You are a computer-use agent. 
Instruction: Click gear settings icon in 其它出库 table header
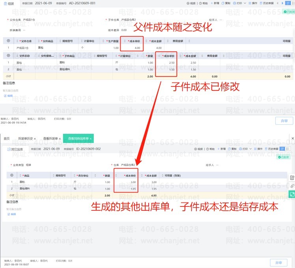pos(12,175)
